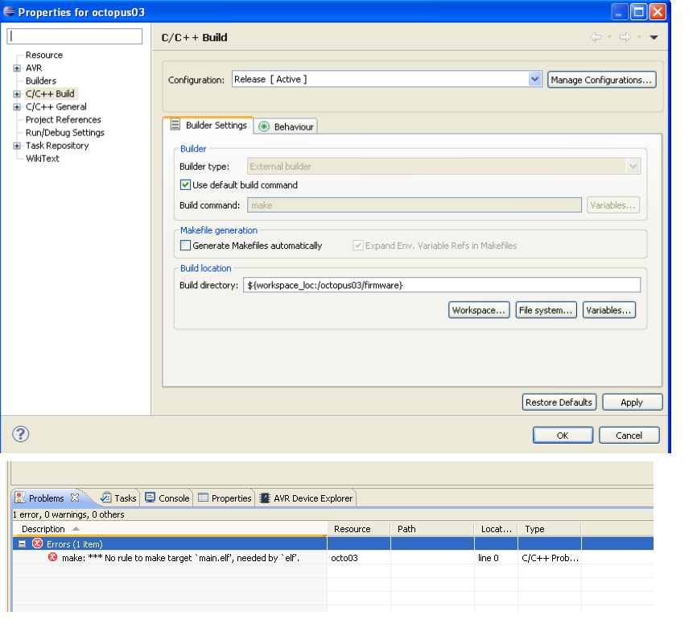This screenshot has width=697, height=632.
Task: Click the back navigation arrow icon
Action: (x=596, y=37)
